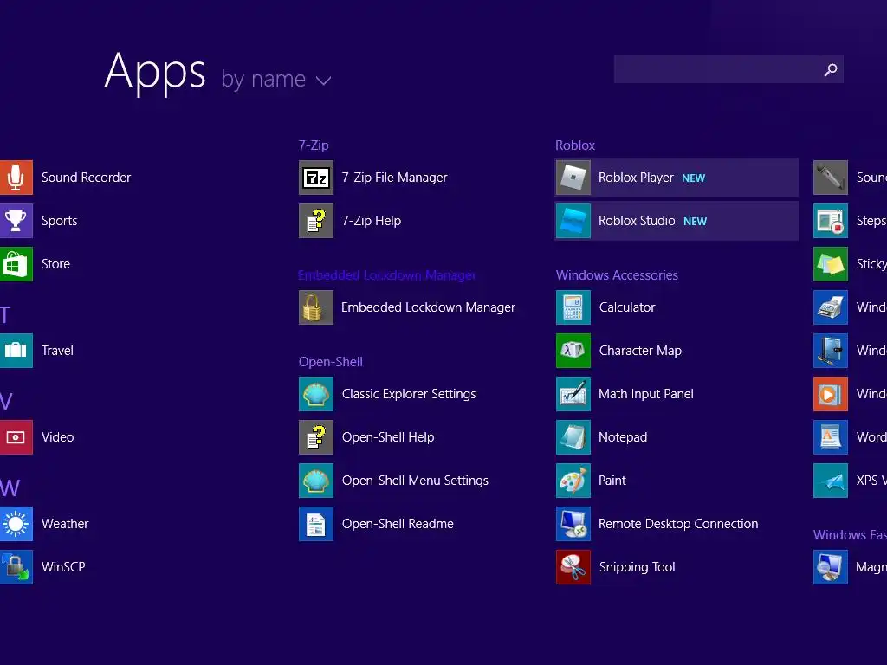Click the '7-Zip File Manager' label text
This screenshot has height=665, width=887.
[x=394, y=178]
